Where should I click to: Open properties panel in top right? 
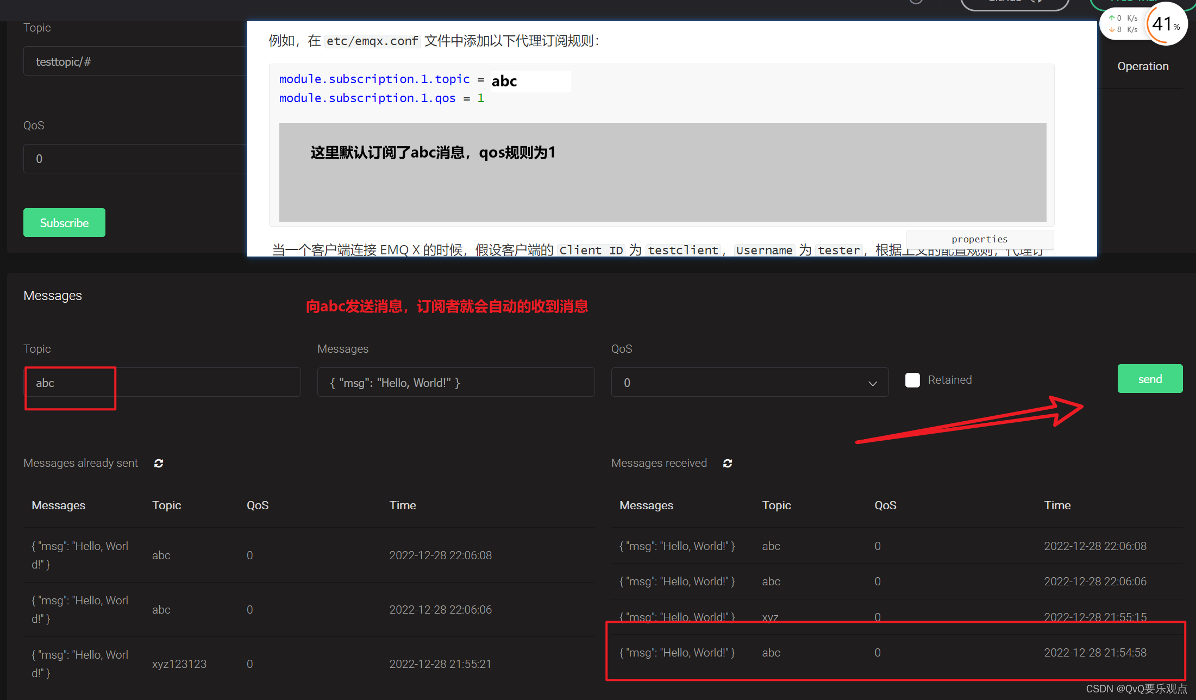pyautogui.click(x=979, y=239)
